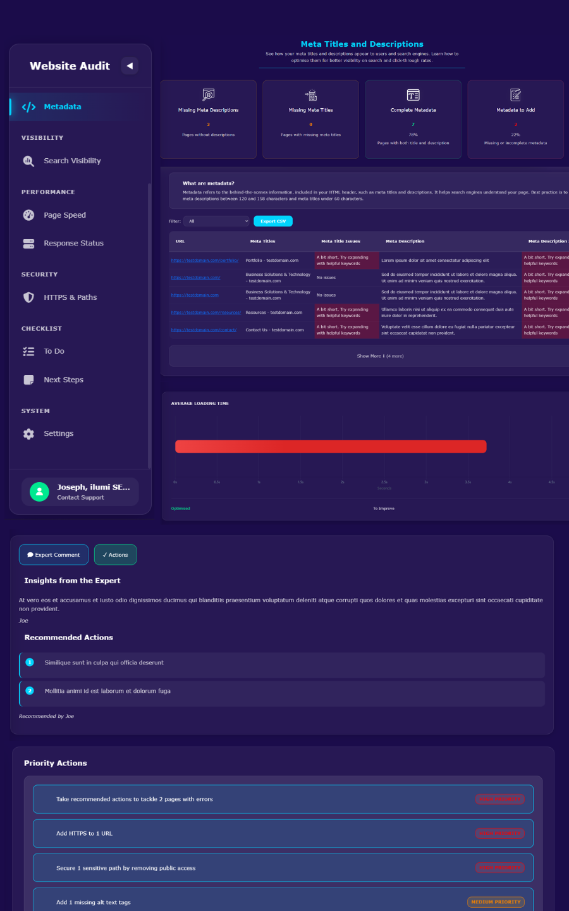Open Settings via the gear icon
This screenshot has width=569, height=911.
click(28, 433)
